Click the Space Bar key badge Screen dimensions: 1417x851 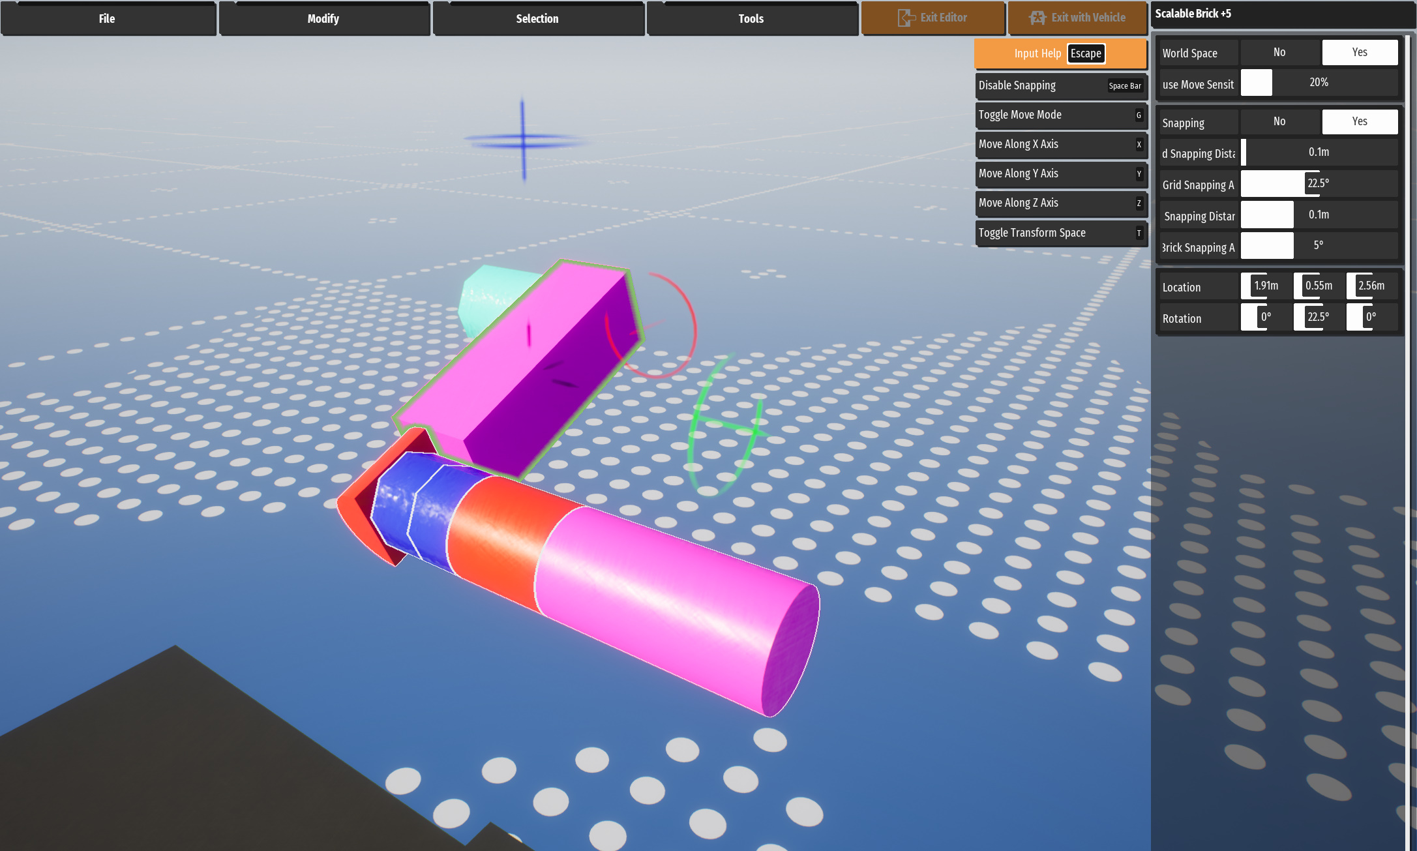[x=1124, y=86]
